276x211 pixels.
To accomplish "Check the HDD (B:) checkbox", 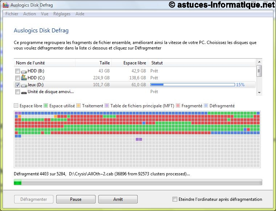I will click(17, 71).
